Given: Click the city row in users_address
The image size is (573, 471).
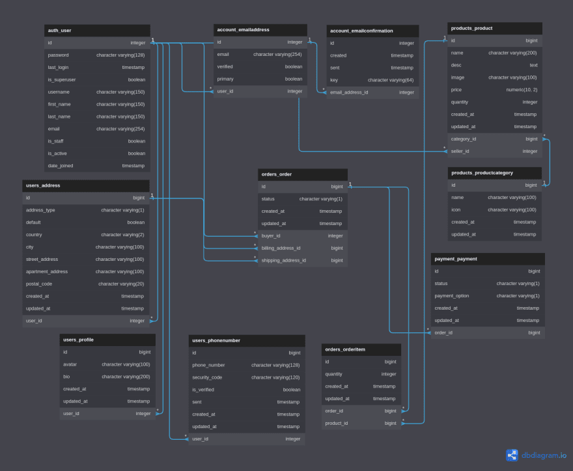Looking at the screenshot, I should click(x=86, y=247).
